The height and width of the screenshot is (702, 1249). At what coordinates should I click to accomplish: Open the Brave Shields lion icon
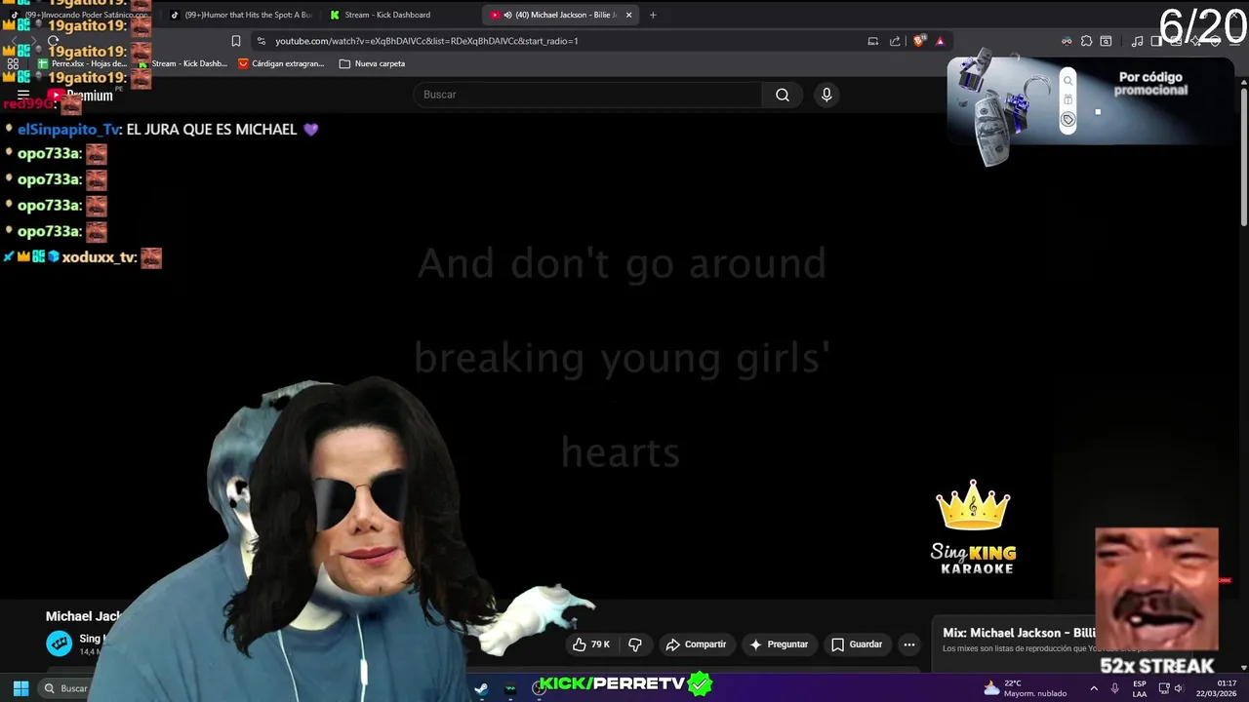[x=918, y=41]
